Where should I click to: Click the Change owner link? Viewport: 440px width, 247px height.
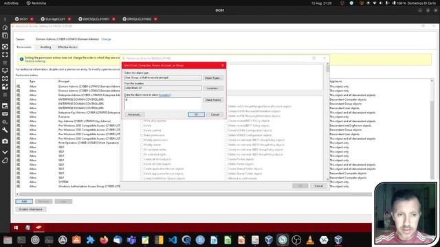point(106,39)
